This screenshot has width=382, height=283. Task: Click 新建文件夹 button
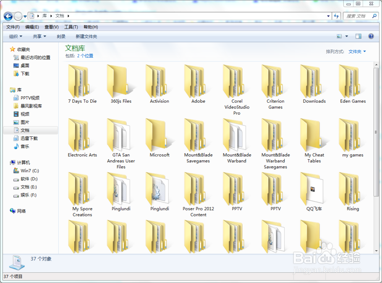[86, 37]
